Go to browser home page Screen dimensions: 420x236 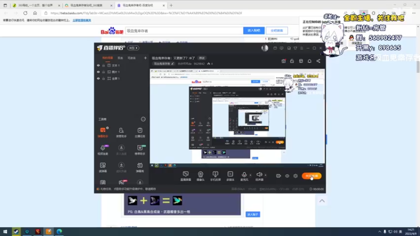35,13
